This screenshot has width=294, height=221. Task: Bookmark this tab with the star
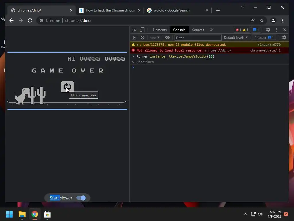tap(262, 20)
